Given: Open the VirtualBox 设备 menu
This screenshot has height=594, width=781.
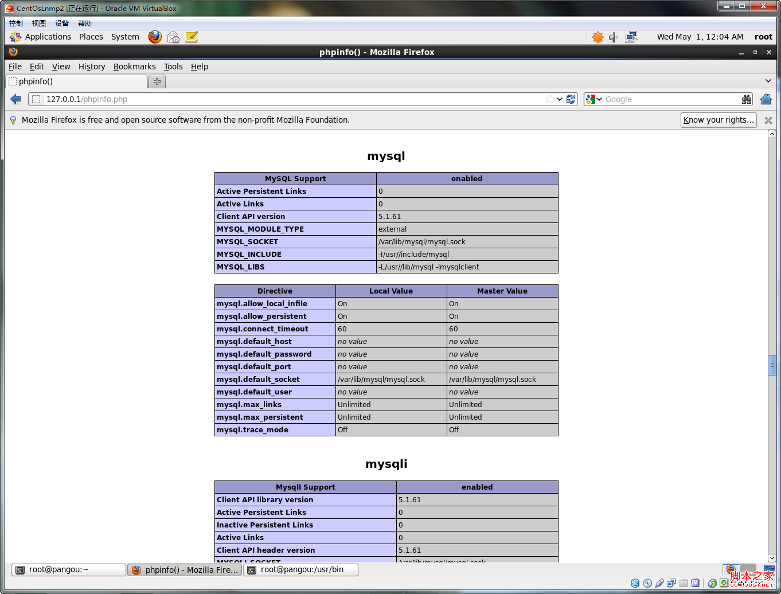Looking at the screenshot, I should tap(62, 23).
